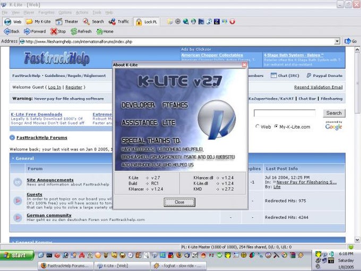Screen dimensions: 361x271
Task: Select the My-K-Lite.com radio button
Action: pyautogui.click(x=276, y=126)
